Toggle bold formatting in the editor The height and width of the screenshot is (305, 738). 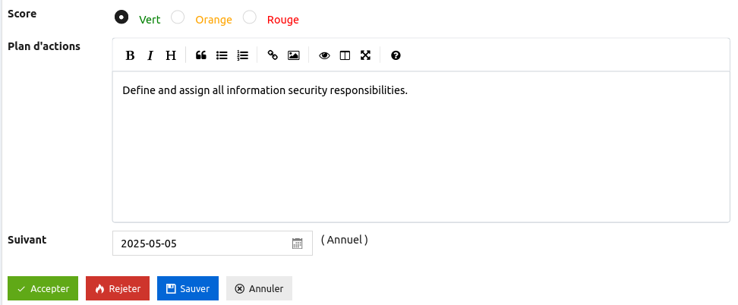pyautogui.click(x=130, y=55)
